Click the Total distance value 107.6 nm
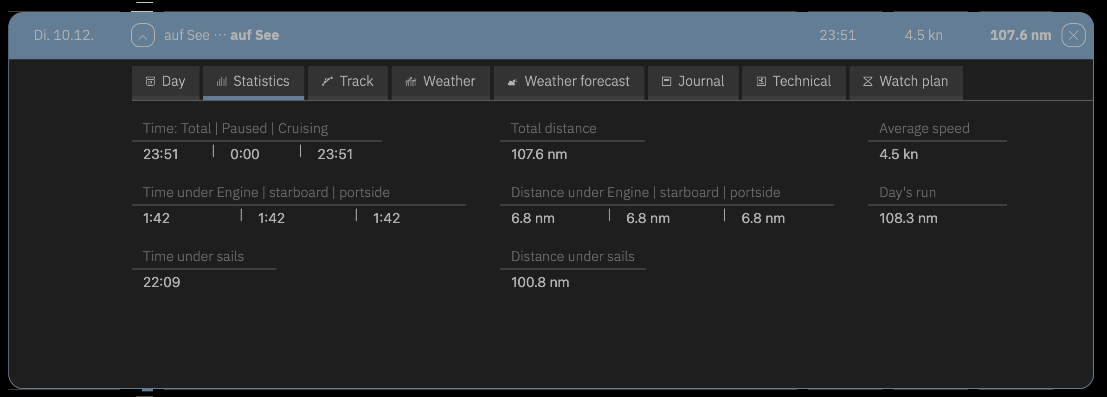The height and width of the screenshot is (397, 1107). [x=539, y=154]
